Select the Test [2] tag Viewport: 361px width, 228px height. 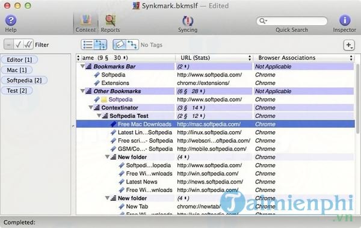(x=17, y=91)
